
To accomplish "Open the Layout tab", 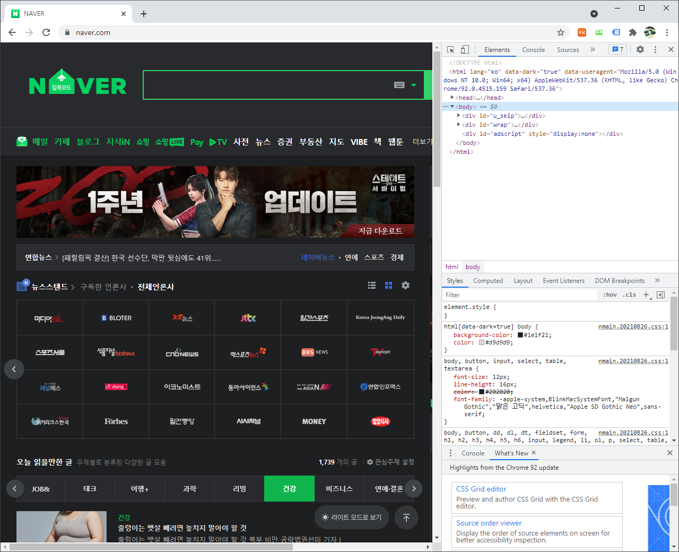I will pos(523,281).
